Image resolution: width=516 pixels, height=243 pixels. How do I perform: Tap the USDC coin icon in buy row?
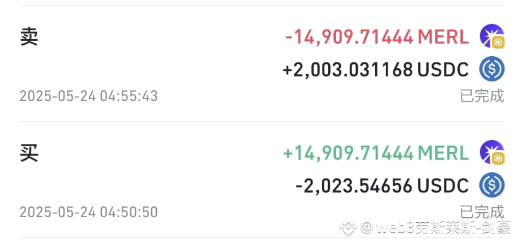pos(491,184)
